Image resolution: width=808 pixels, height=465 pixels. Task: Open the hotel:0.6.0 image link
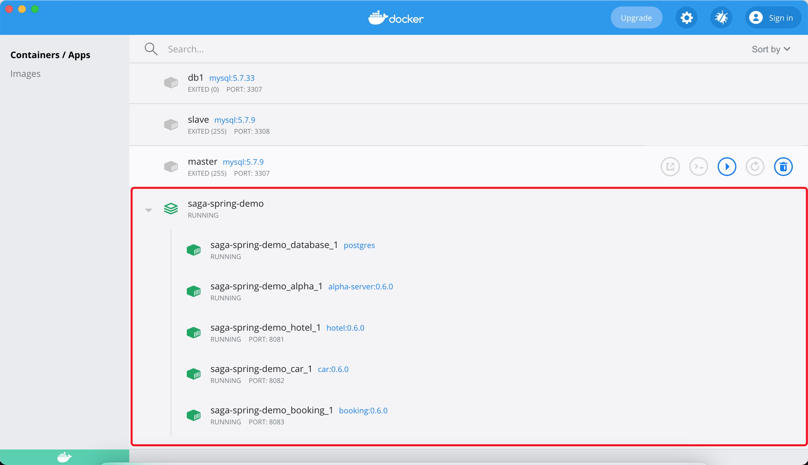pyautogui.click(x=346, y=328)
